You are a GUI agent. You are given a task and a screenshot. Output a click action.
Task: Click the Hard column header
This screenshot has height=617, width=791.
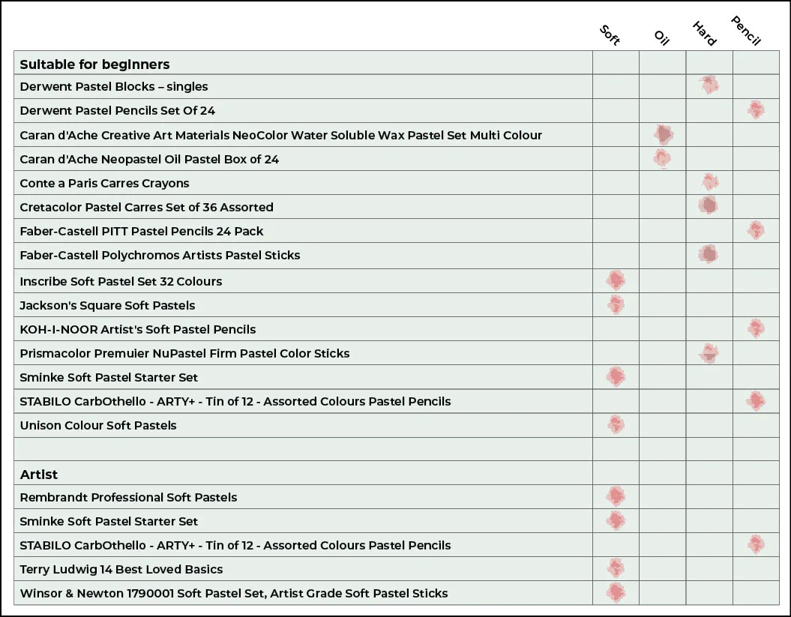[705, 34]
